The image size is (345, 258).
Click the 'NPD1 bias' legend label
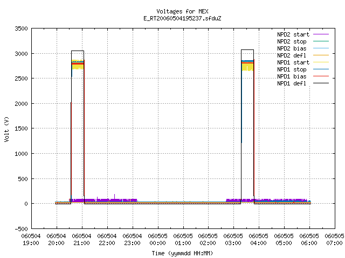(x=292, y=76)
